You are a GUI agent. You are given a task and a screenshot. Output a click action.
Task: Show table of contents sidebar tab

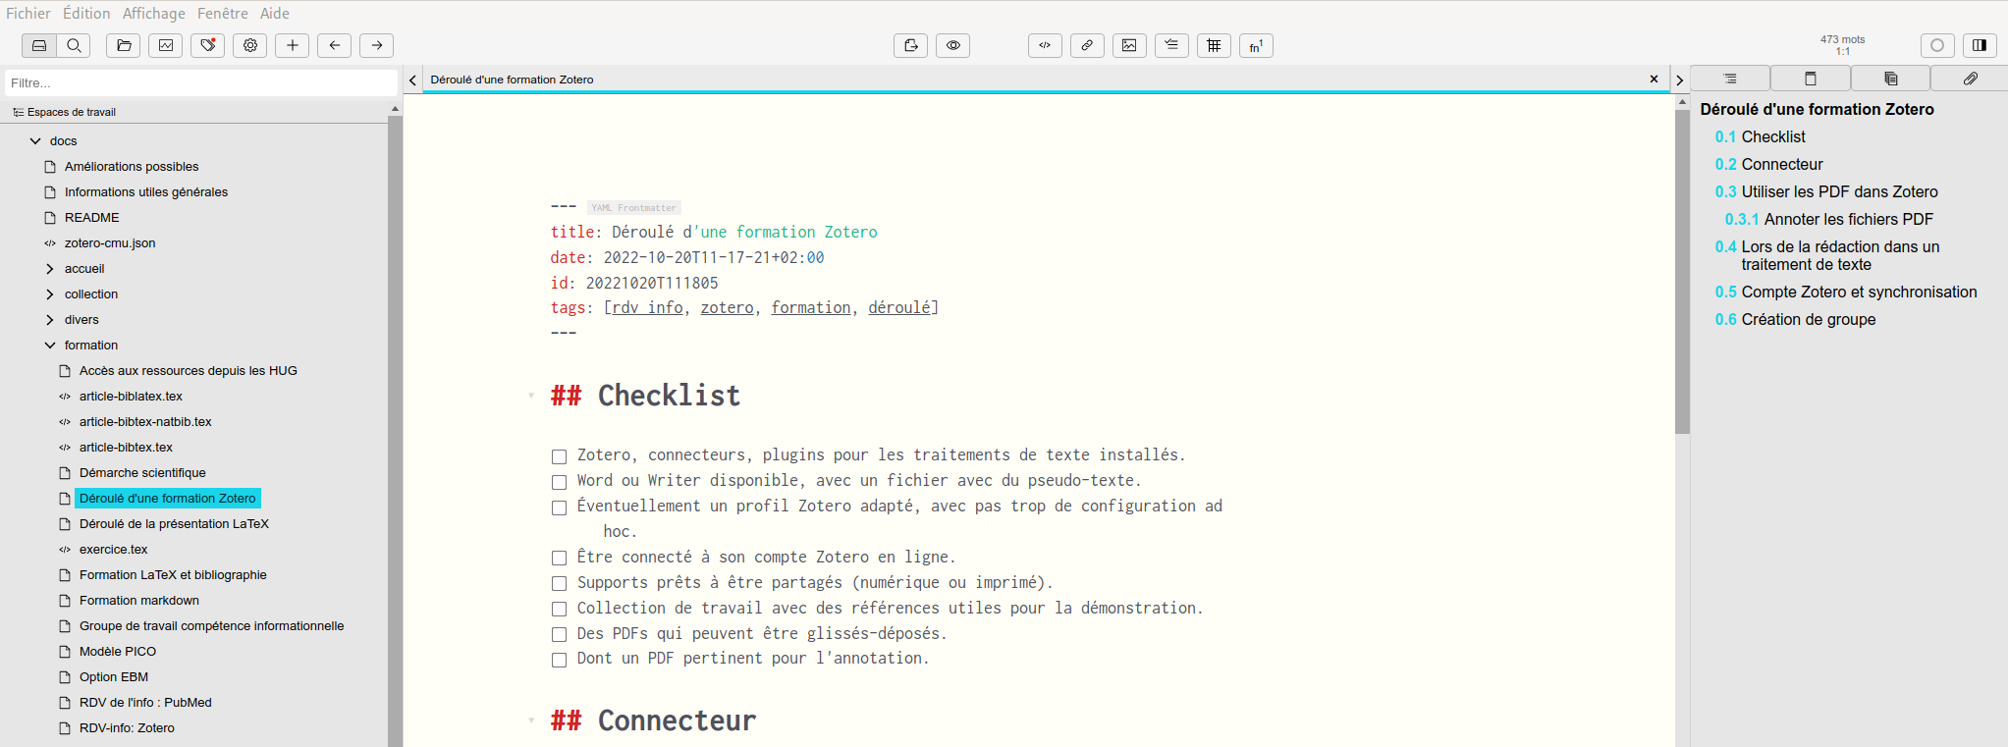pos(1730,79)
